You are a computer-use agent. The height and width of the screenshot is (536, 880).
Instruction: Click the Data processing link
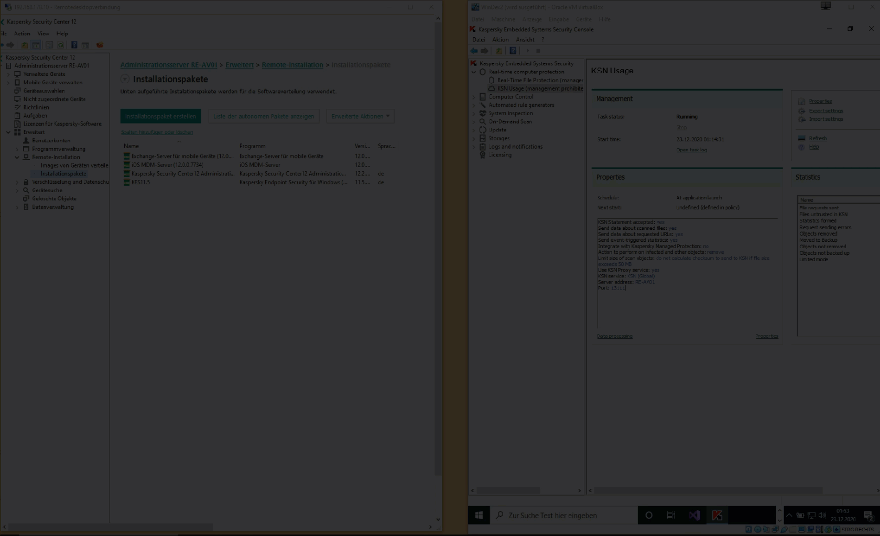pyautogui.click(x=615, y=336)
